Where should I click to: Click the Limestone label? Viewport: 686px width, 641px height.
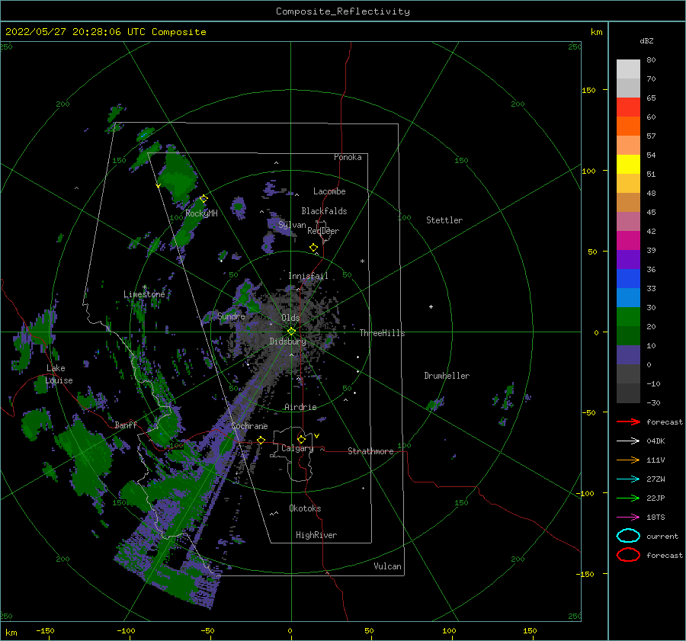pos(144,294)
